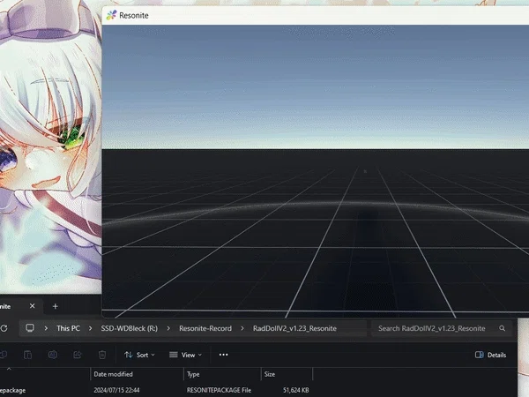Viewport: 529px width, 397px height.
Task: Sort by the Type column header
Action: point(222,374)
